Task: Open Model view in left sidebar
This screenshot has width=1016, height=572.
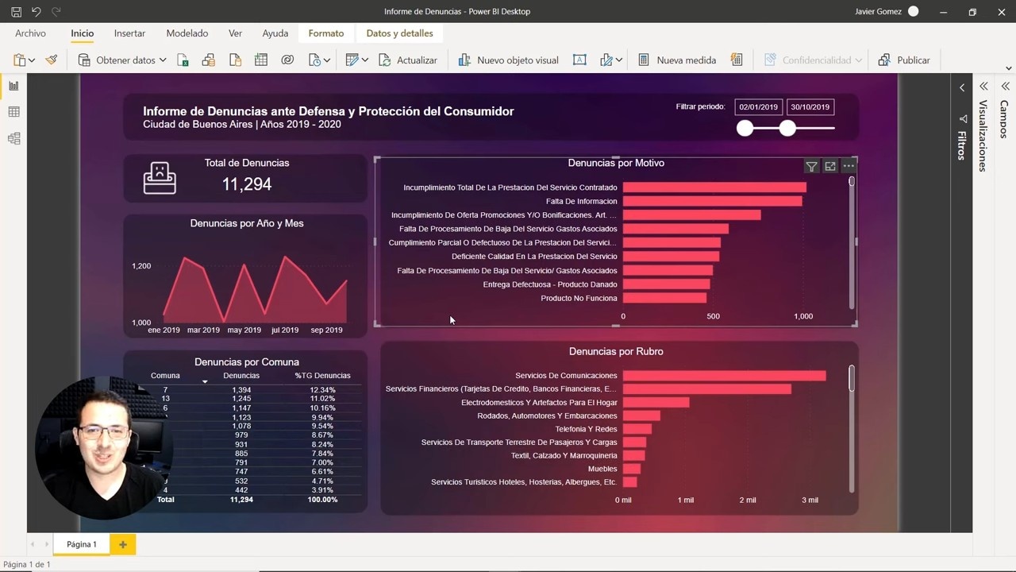Action: click(13, 138)
